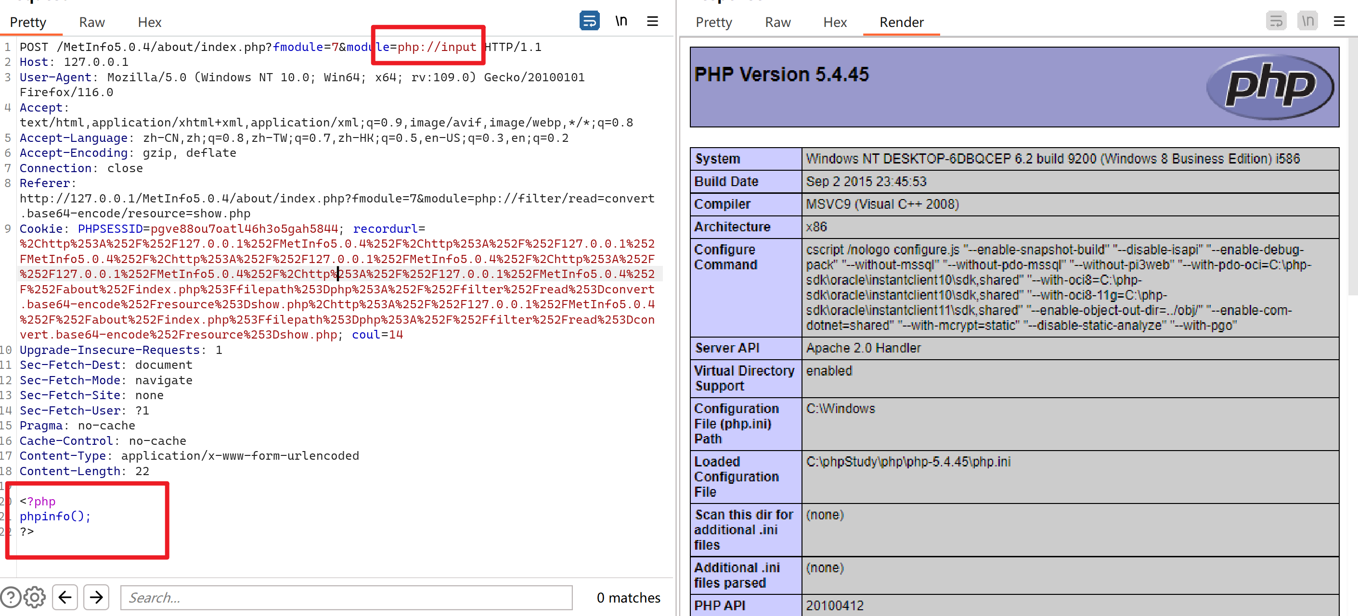Switch response view to Pretty tab
The image size is (1358, 616).
click(714, 22)
